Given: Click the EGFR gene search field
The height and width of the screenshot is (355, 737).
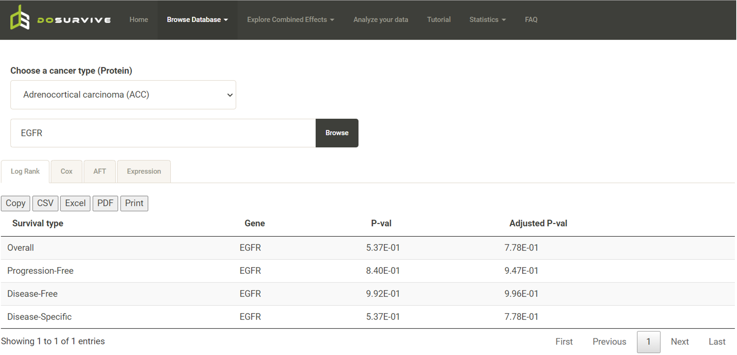Looking at the screenshot, I should click(x=163, y=133).
